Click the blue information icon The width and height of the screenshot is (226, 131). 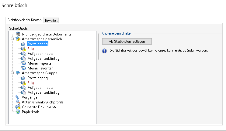[x=104, y=51]
